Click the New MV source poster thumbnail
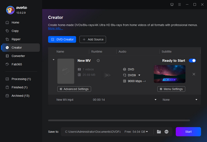The width and height of the screenshot is (207, 142). (x=66, y=71)
